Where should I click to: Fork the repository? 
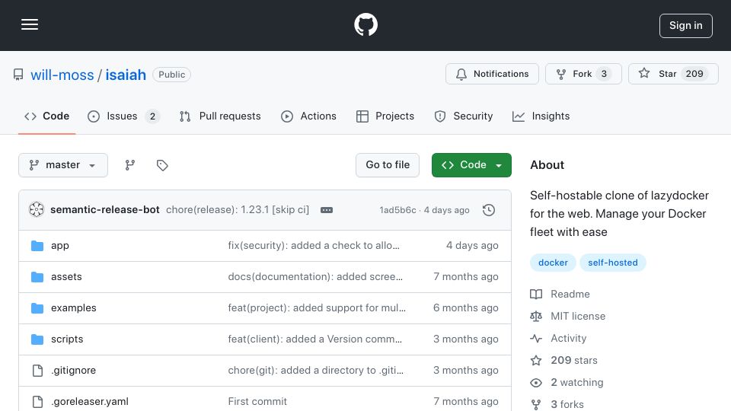pyautogui.click(x=583, y=74)
